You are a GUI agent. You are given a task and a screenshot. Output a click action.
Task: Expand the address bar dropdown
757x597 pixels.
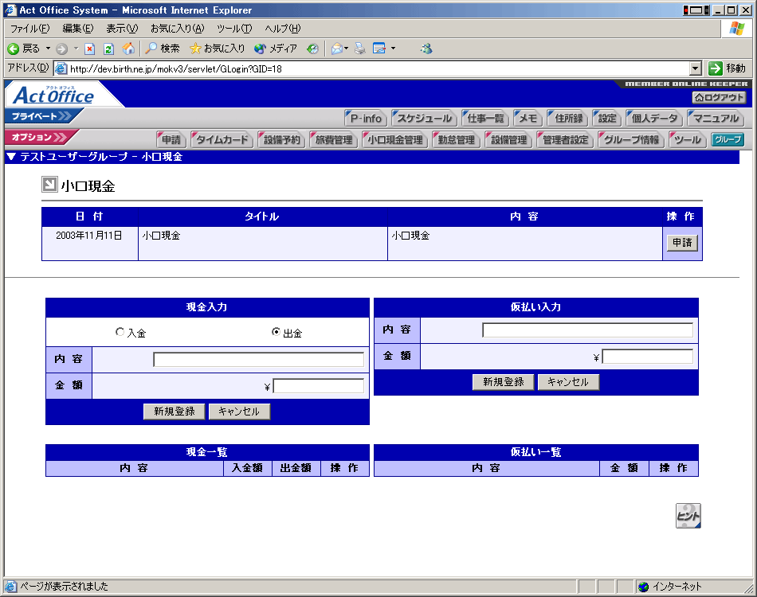(695, 68)
